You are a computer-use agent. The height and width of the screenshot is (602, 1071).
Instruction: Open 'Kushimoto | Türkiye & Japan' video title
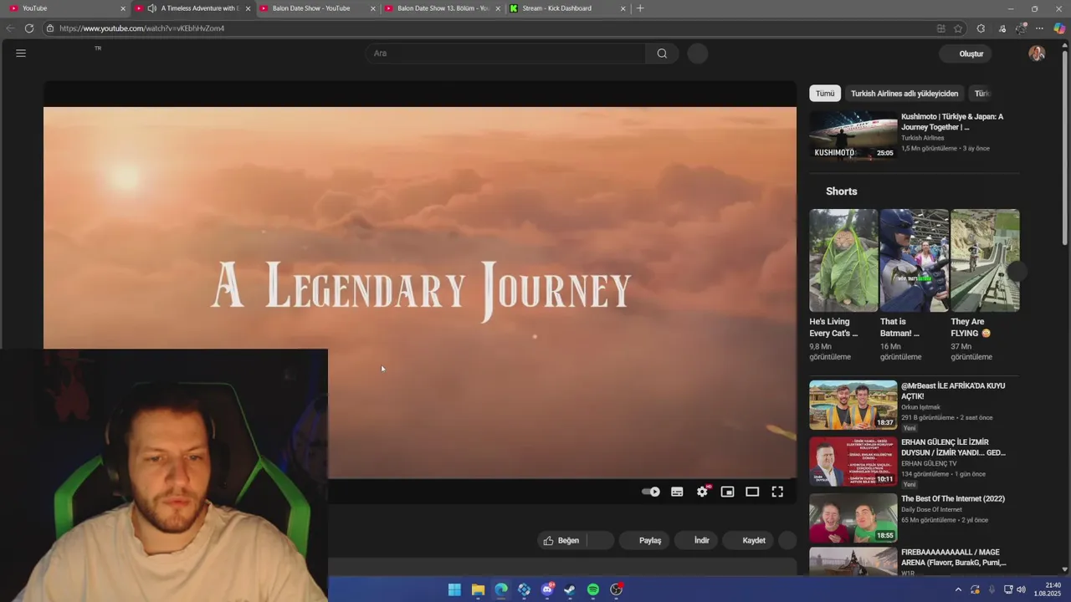coord(952,122)
